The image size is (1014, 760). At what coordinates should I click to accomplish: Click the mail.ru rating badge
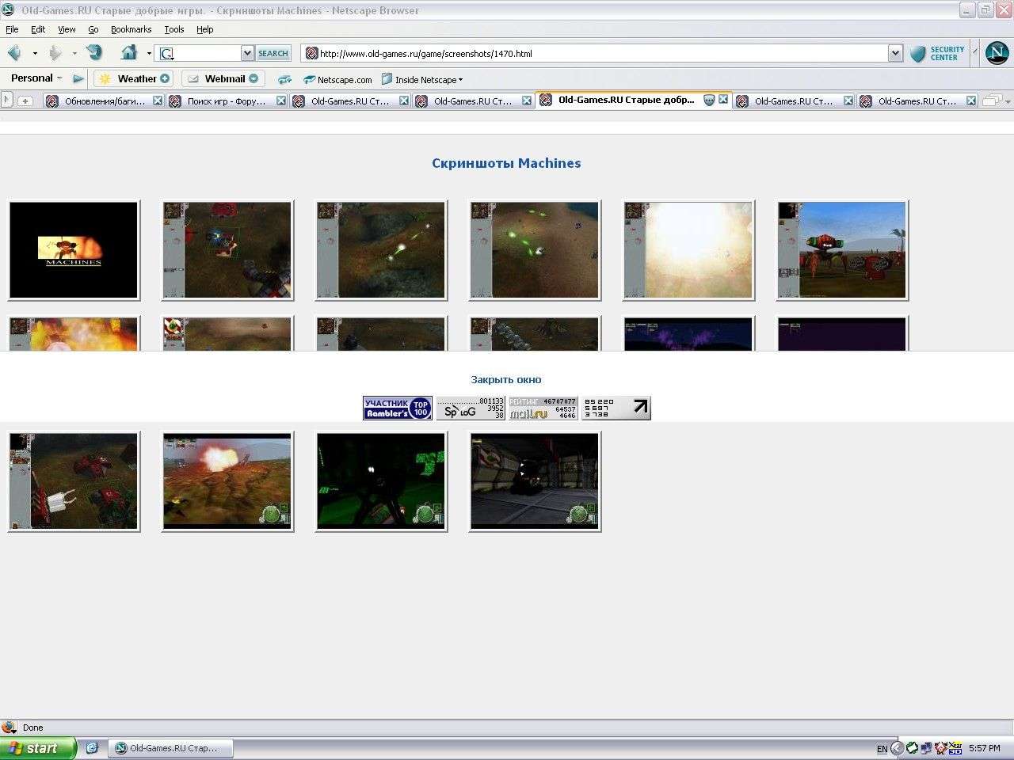coord(543,408)
